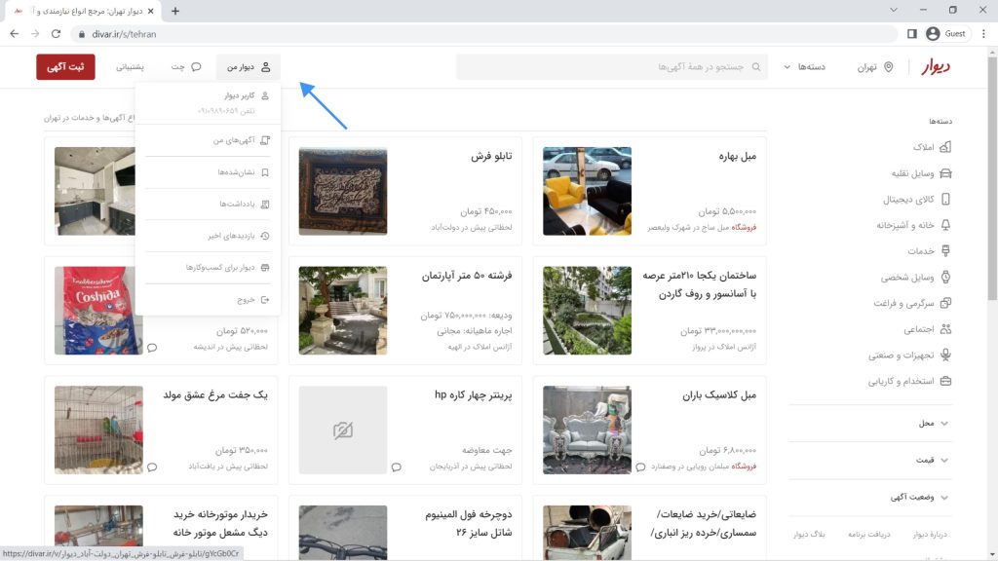Click the browser reload button
998x561 pixels.
(56, 34)
